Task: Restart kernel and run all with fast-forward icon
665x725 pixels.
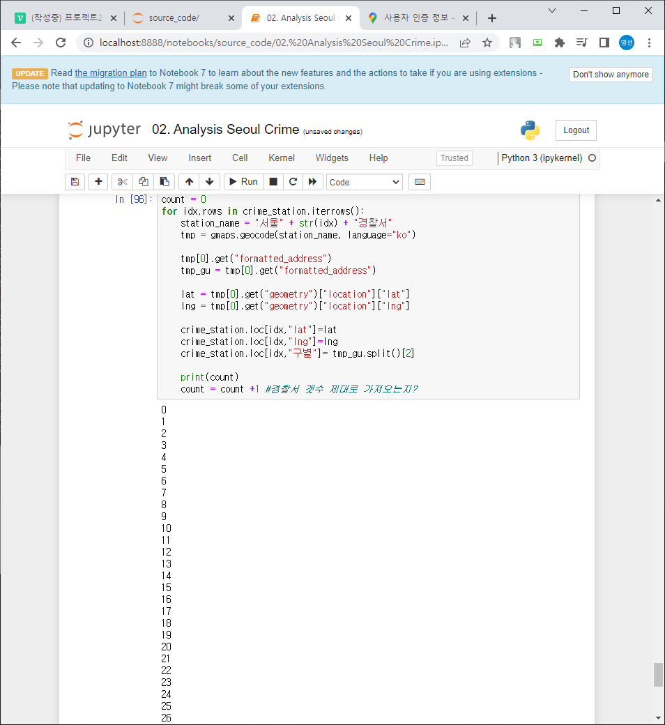Action: [x=312, y=182]
